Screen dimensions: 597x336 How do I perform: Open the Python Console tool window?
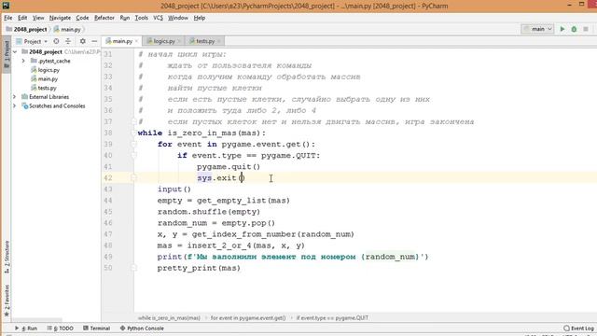pos(142,328)
